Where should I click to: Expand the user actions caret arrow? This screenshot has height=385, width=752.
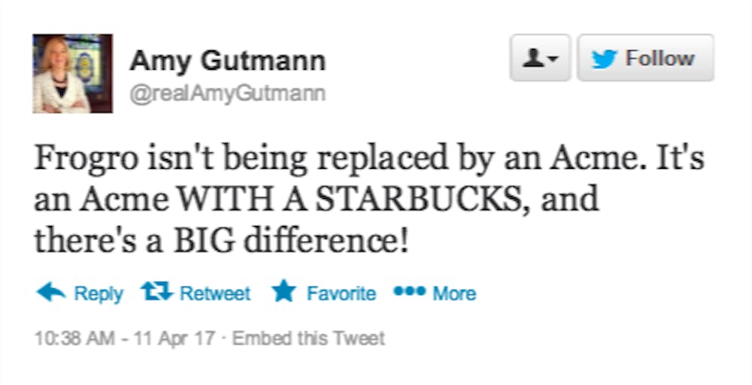[x=553, y=59]
